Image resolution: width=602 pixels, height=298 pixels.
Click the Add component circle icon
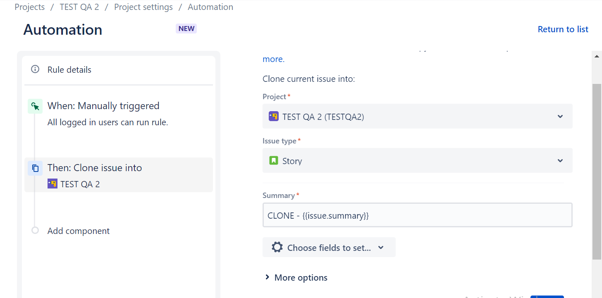tap(35, 230)
